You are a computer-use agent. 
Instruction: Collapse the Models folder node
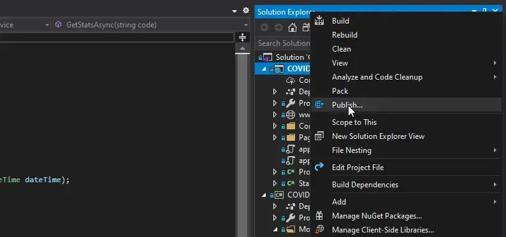275,229
